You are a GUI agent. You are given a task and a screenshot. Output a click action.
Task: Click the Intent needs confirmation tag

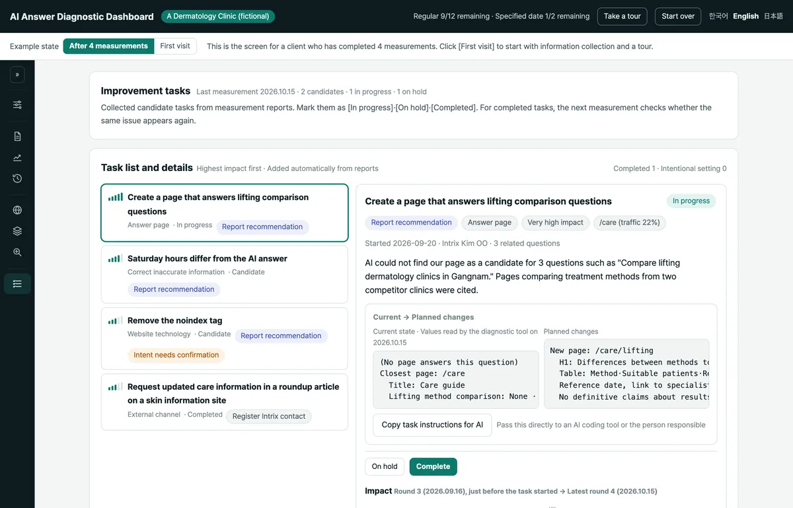(176, 355)
